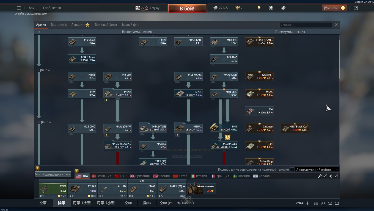Image resolution: width=374 pixels, height=211 pixels.
Task: Select the T77E1 anti-air vehicle
Action: pyautogui.click(x=188, y=94)
